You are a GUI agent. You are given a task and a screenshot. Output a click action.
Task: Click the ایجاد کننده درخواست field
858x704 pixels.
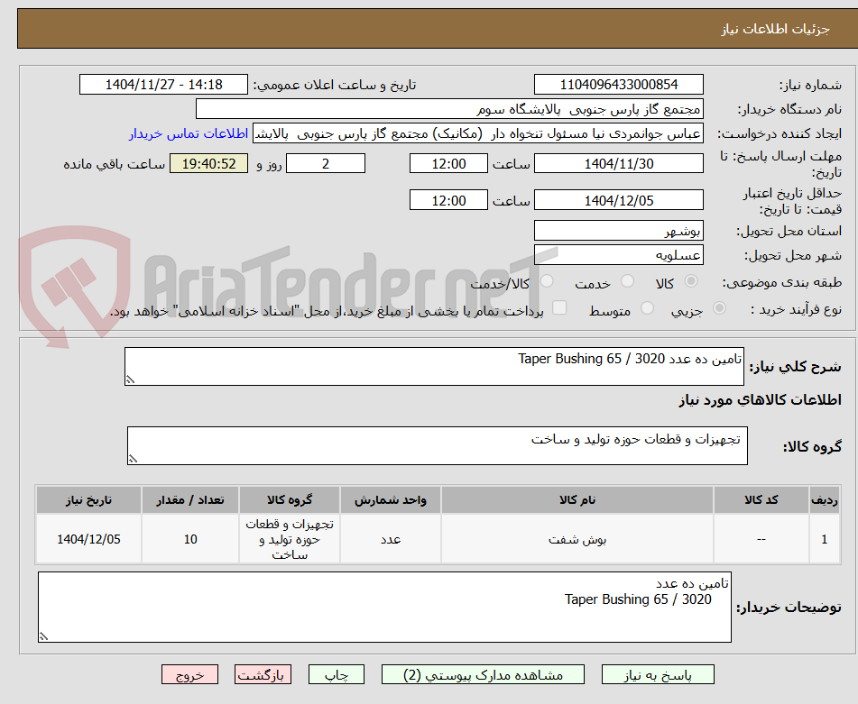pyautogui.click(x=477, y=134)
